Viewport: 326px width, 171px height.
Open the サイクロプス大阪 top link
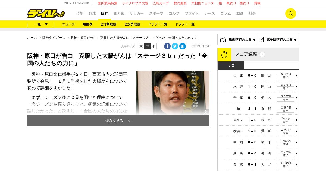(135, 3)
